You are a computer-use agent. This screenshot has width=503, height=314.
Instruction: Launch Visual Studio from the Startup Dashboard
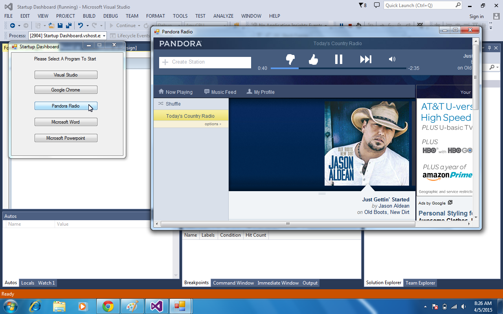[66, 75]
